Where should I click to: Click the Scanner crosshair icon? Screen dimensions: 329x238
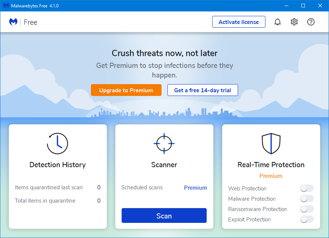tap(164, 144)
